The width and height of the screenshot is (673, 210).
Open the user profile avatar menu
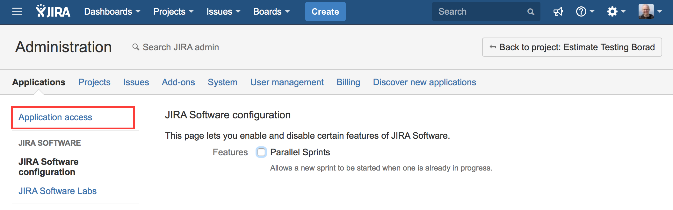[650, 11]
